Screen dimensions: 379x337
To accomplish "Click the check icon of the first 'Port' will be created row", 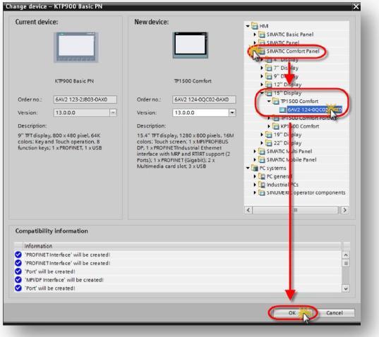I will [x=18, y=271].
